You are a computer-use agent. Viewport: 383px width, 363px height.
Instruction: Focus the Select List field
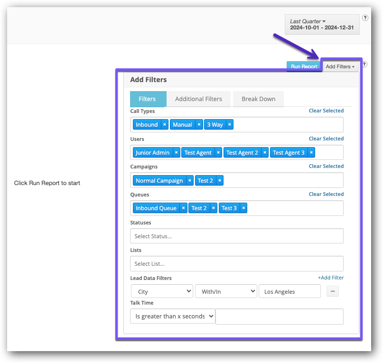tap(237, 263)
